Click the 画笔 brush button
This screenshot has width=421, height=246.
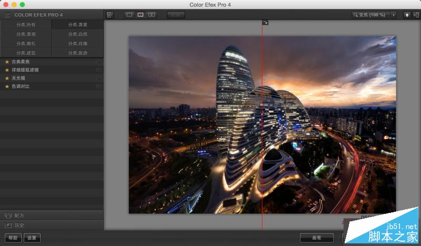pos(317,238)
